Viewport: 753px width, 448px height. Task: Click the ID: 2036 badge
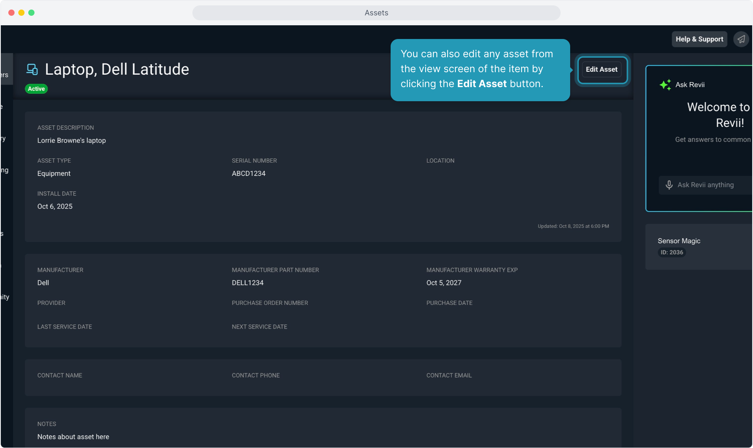pos(672,252)
